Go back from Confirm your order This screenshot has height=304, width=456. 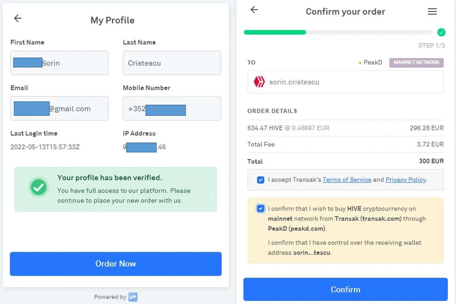click(254, 10)
